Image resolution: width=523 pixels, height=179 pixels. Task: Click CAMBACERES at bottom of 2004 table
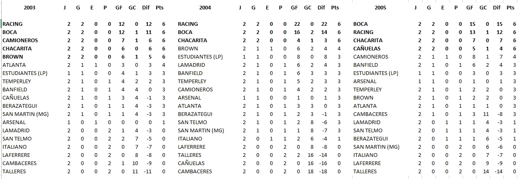pyautogui.click(x=195, y=172)
